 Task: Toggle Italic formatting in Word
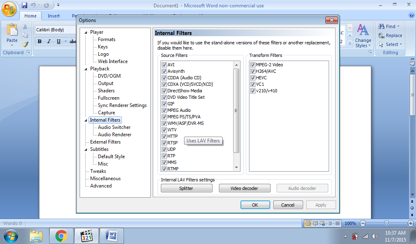(x=49, y=41)
